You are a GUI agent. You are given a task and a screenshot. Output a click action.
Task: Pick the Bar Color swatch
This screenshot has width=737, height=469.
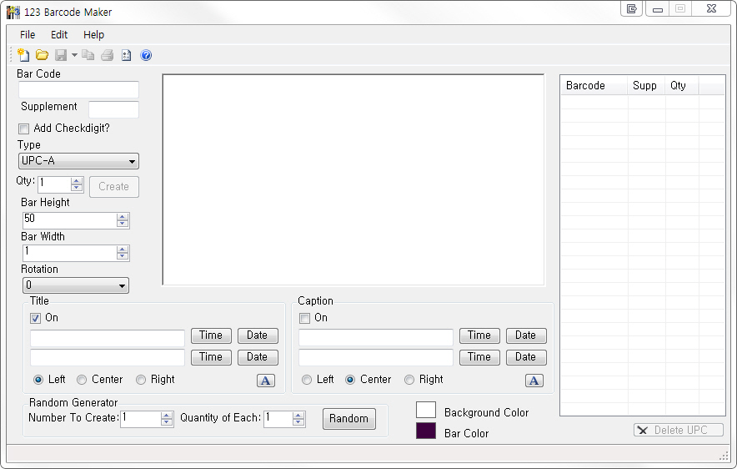426,431
